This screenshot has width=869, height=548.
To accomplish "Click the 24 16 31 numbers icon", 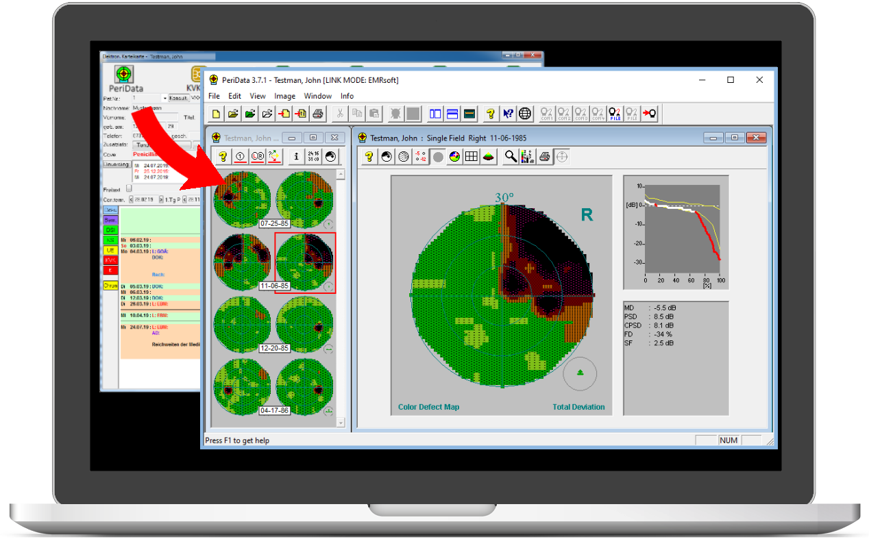I will tap(313, 157).
